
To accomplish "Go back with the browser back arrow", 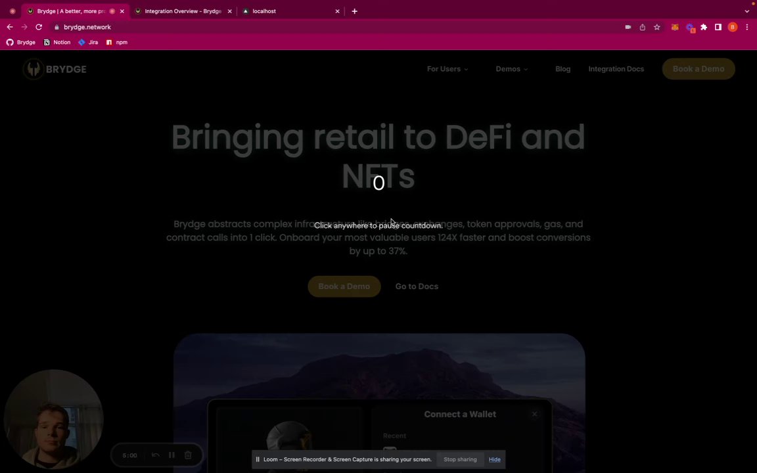I will (10, 27).
